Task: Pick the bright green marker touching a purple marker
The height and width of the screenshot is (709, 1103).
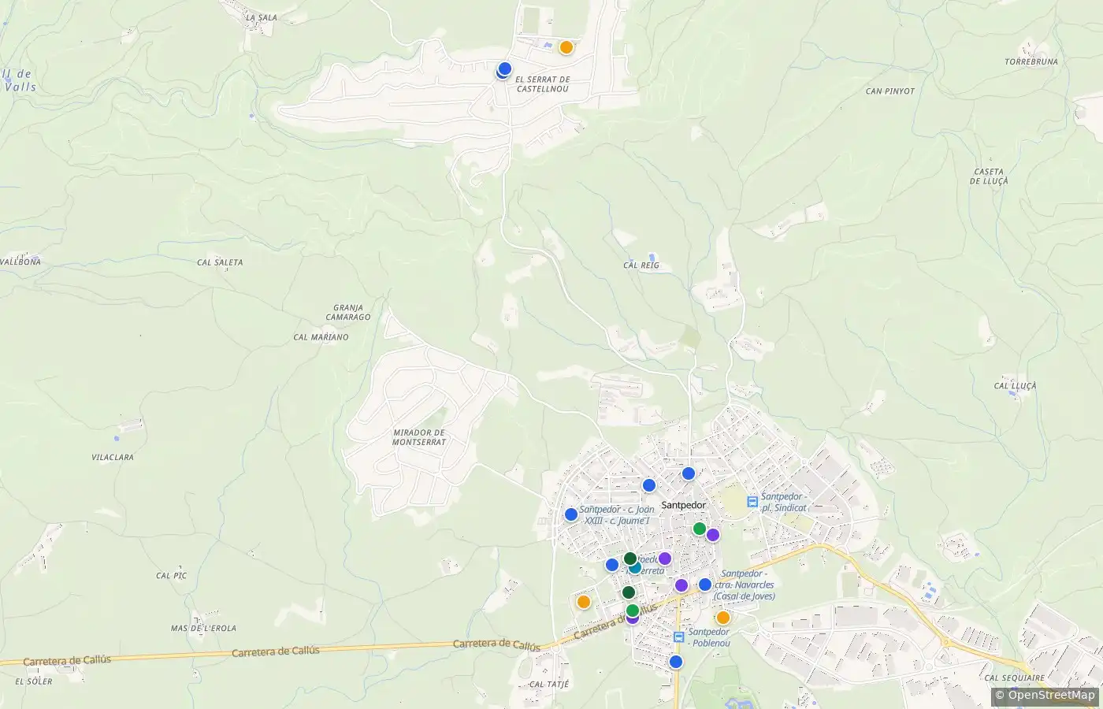Action: (x=699, y=529)
